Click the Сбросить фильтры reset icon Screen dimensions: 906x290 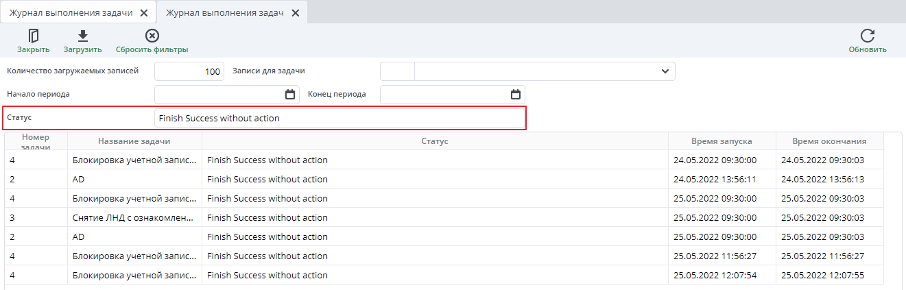[x=152, y=36]
